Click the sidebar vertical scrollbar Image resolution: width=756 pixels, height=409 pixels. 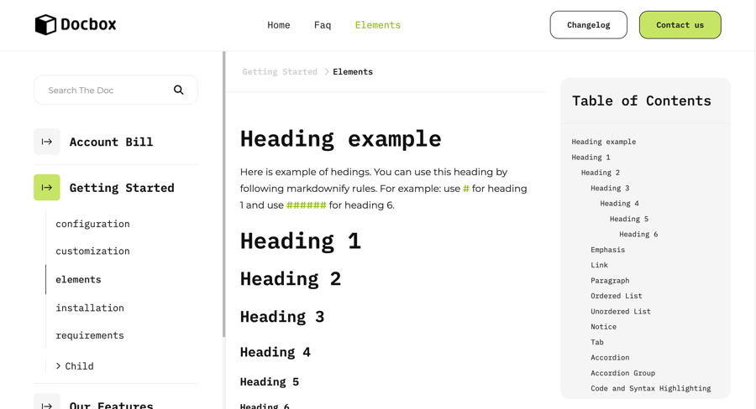pos(223,193)
